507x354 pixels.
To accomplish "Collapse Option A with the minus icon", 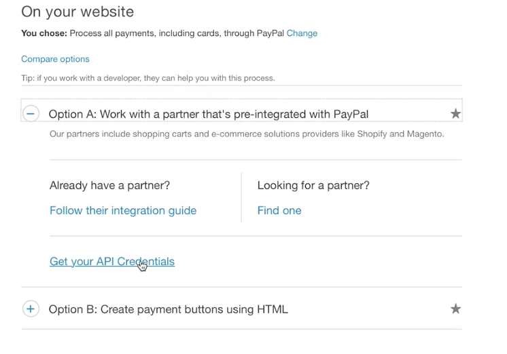I will click(31, 114).
